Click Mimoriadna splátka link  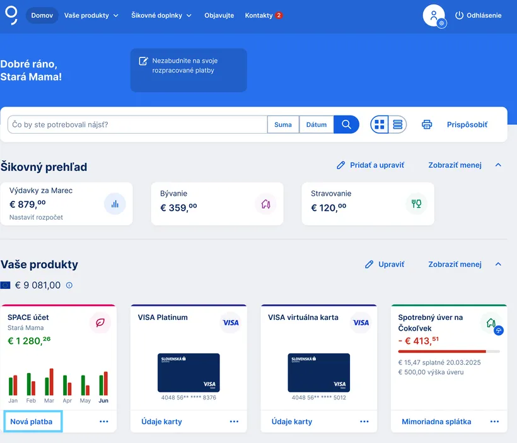(436, 422)
